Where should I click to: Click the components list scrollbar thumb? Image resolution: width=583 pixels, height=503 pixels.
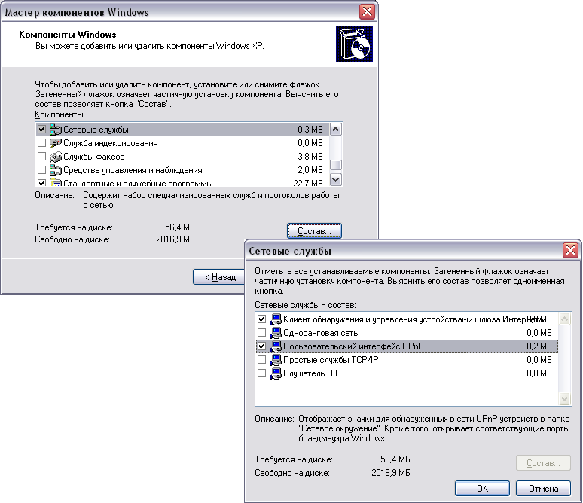point(336,164)
